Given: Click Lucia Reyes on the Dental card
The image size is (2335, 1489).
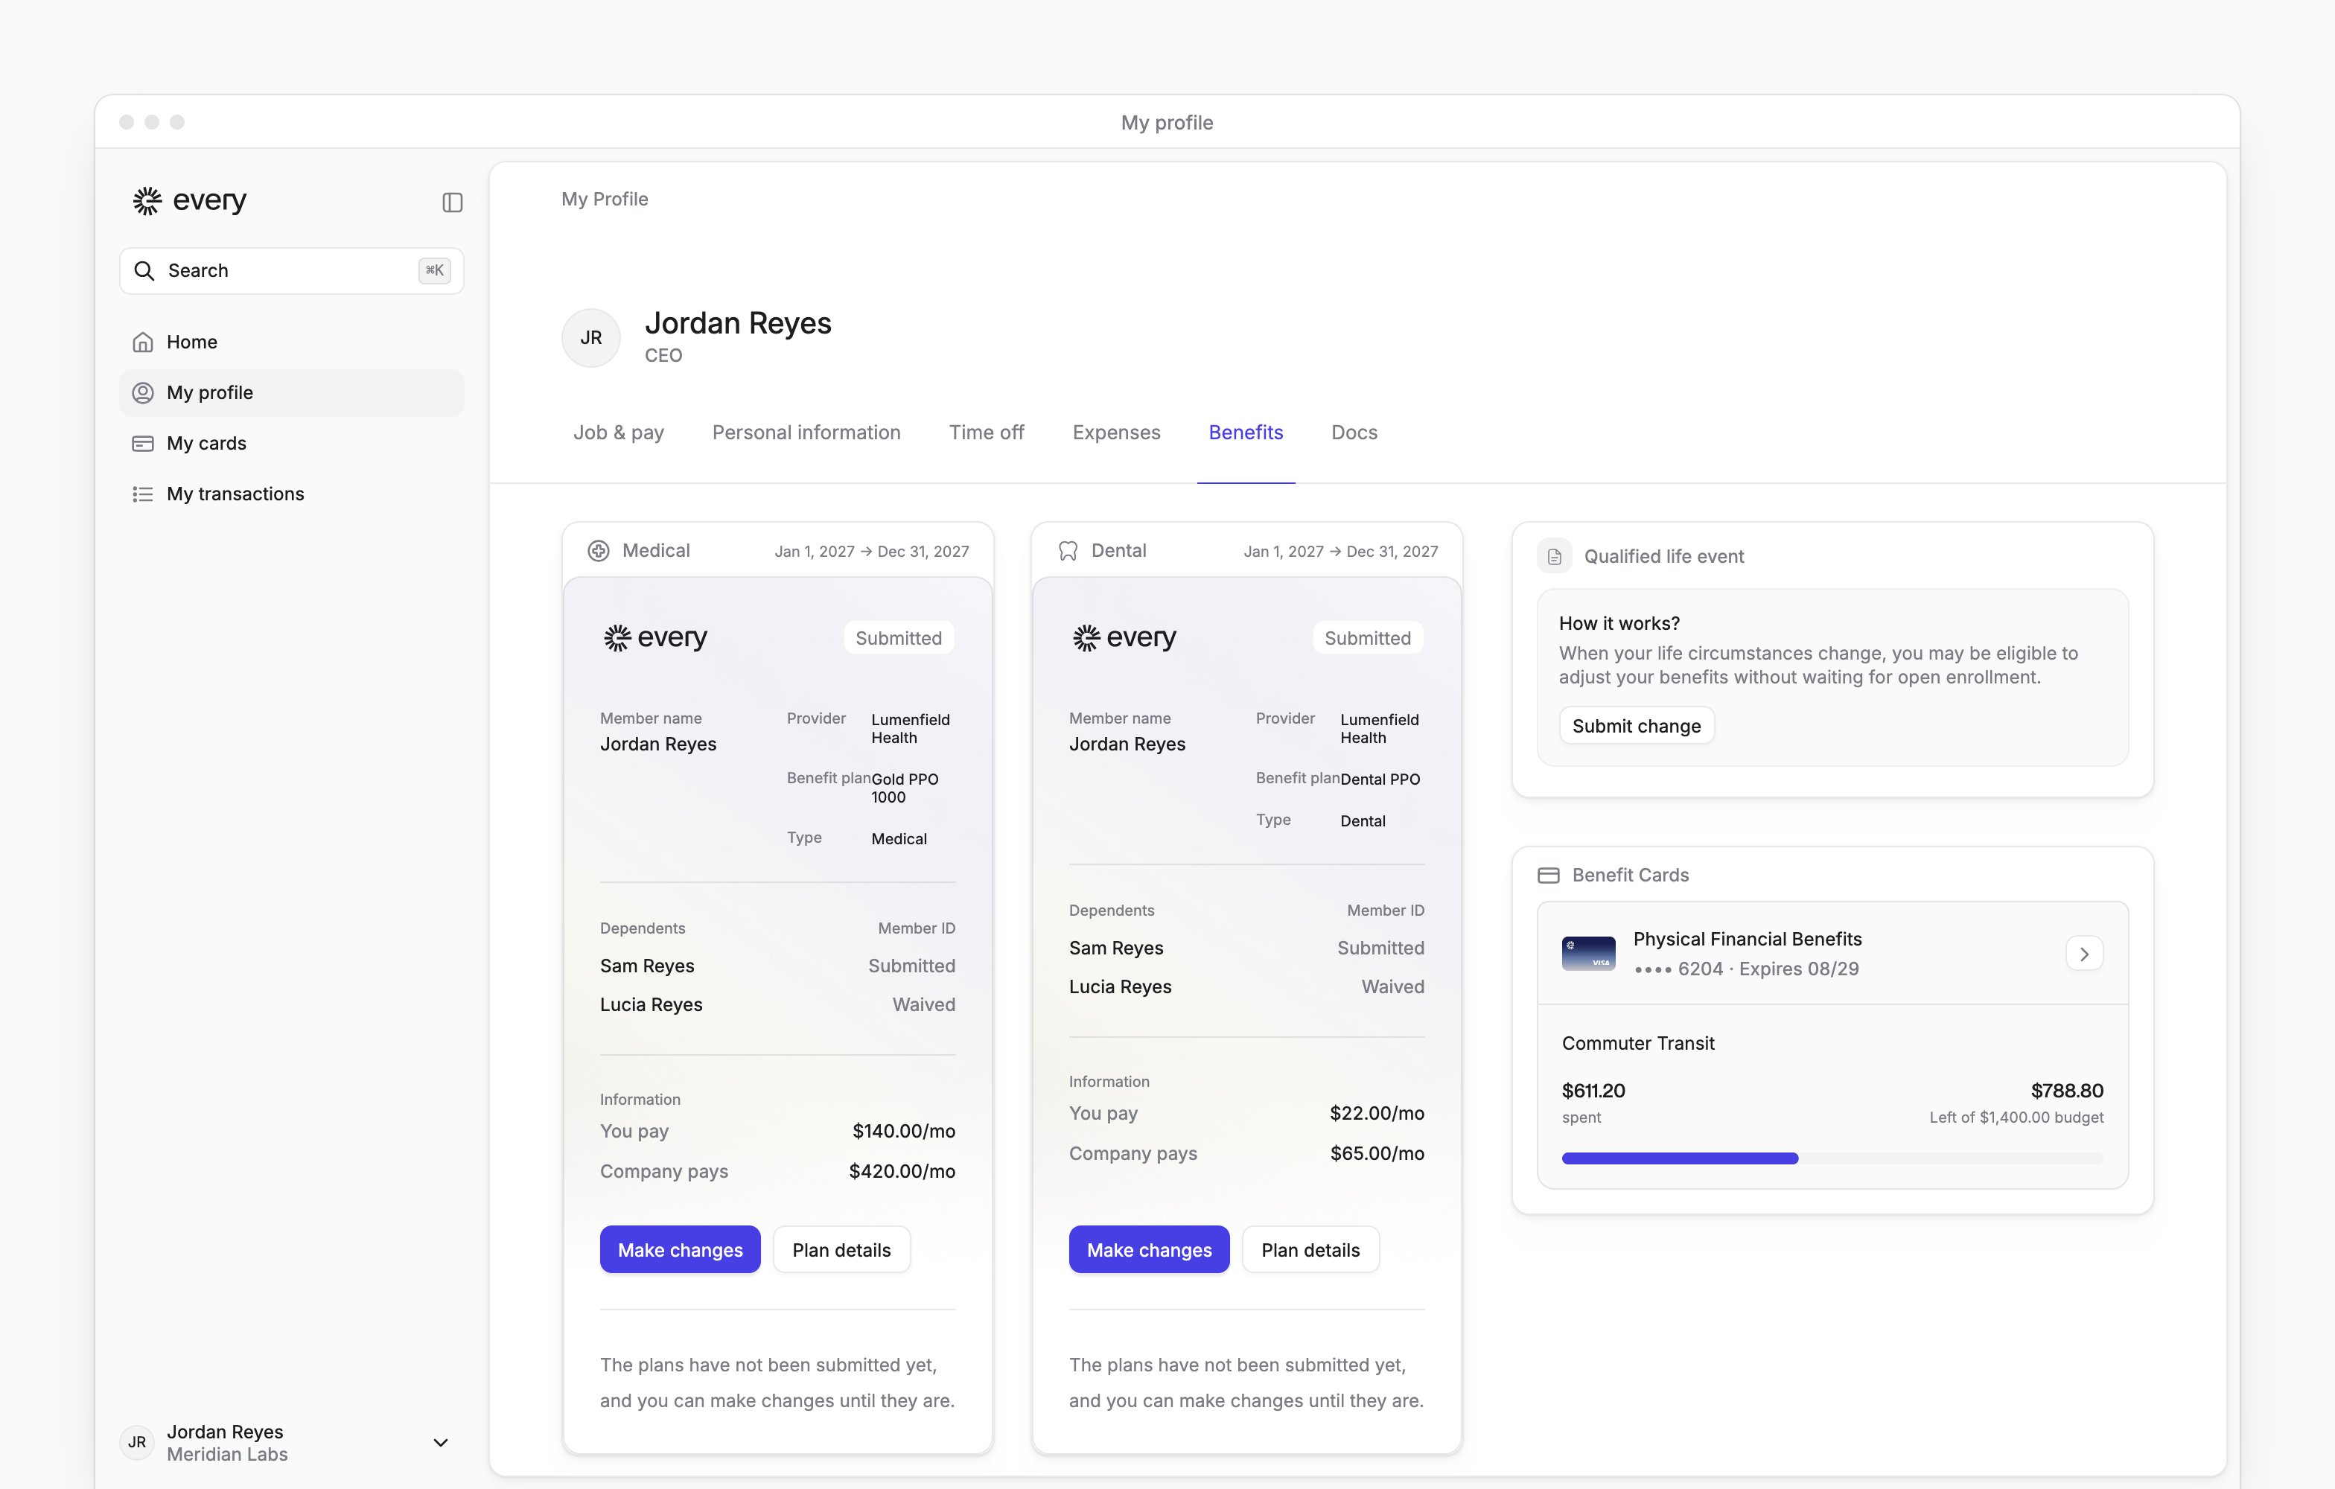Looking at the screenshot, I should pyautogui.click(x=1120, y=987).
